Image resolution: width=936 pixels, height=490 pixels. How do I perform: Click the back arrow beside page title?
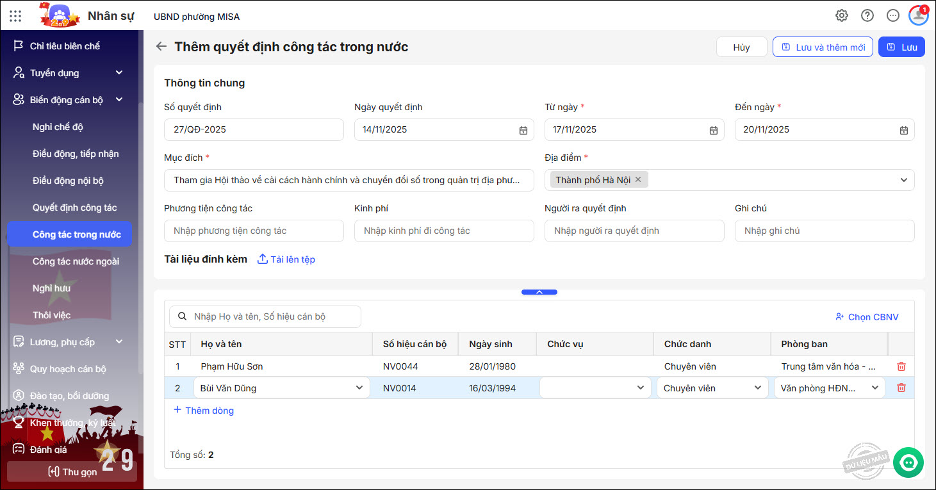(161, 47)
